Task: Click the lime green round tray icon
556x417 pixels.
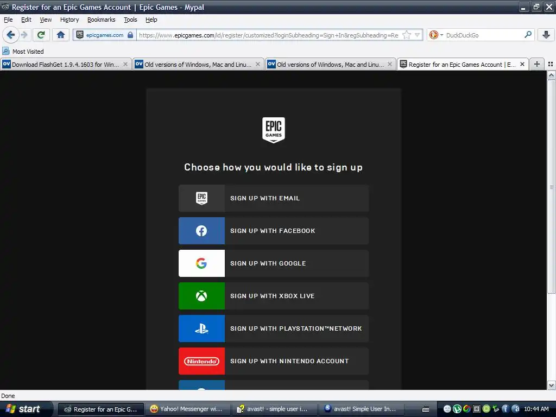Action: coord(486,409)
